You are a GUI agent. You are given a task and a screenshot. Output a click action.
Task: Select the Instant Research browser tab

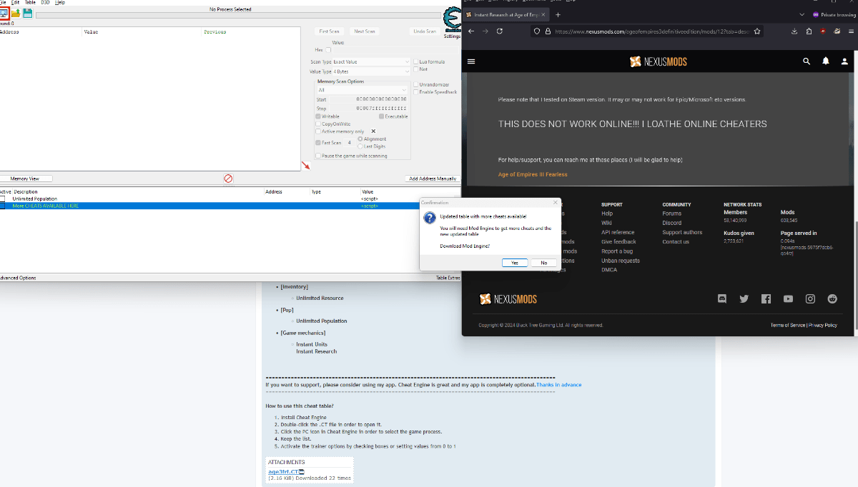click(506, 14)
